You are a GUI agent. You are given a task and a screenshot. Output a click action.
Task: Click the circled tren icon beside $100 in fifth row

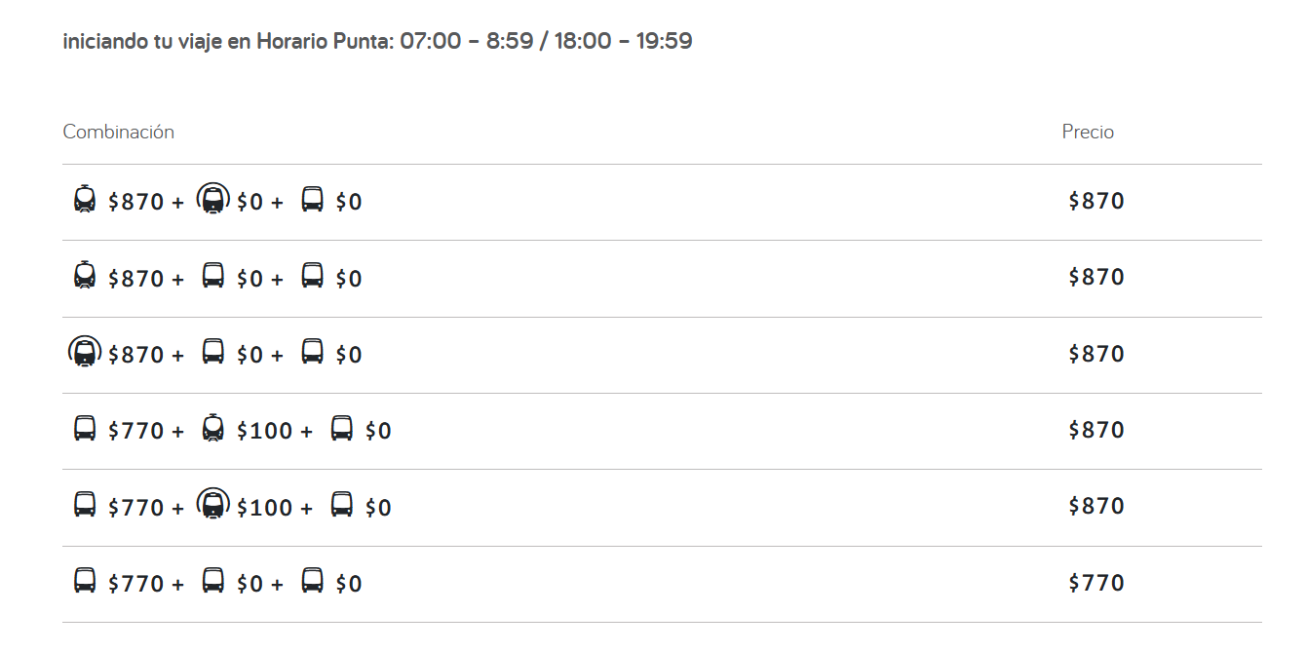click(x=213, y=504)
